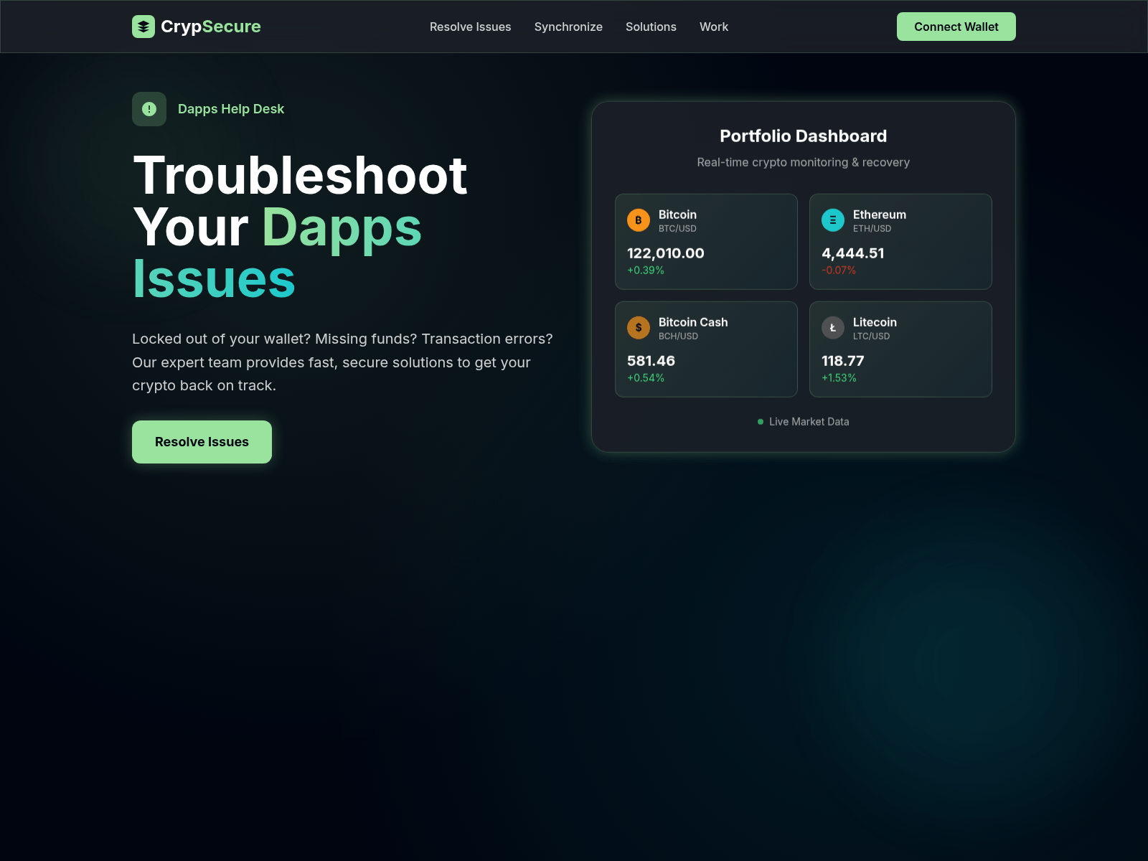This screenshot has height=861, width=1148.
Task: Click the ETH/USD pair label
Action: tap(872, 229)
